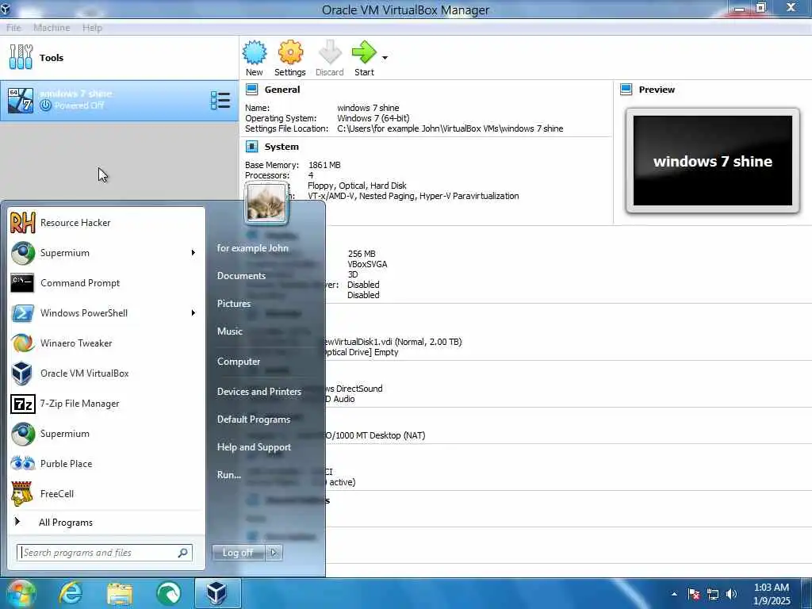Launch Command Prompt from Start menu
Screen dimensions: 812x609
(x=106, y=283)
